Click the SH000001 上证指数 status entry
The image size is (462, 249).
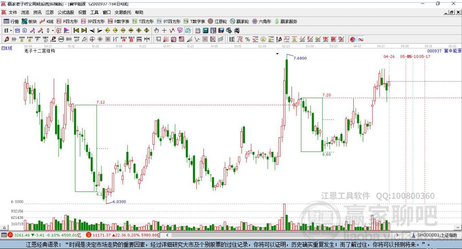(437, 235)
